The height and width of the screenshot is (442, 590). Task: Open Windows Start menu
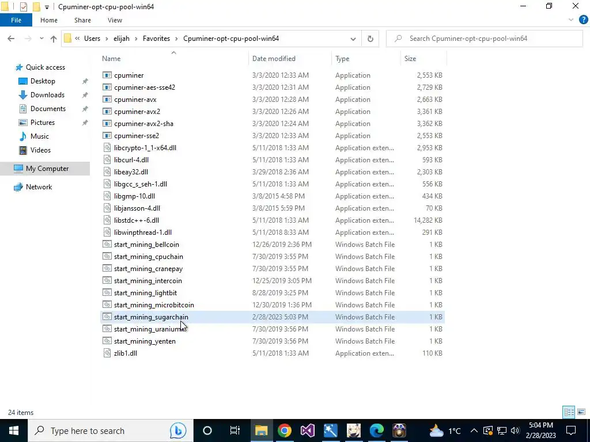click(x=14, y=430)
